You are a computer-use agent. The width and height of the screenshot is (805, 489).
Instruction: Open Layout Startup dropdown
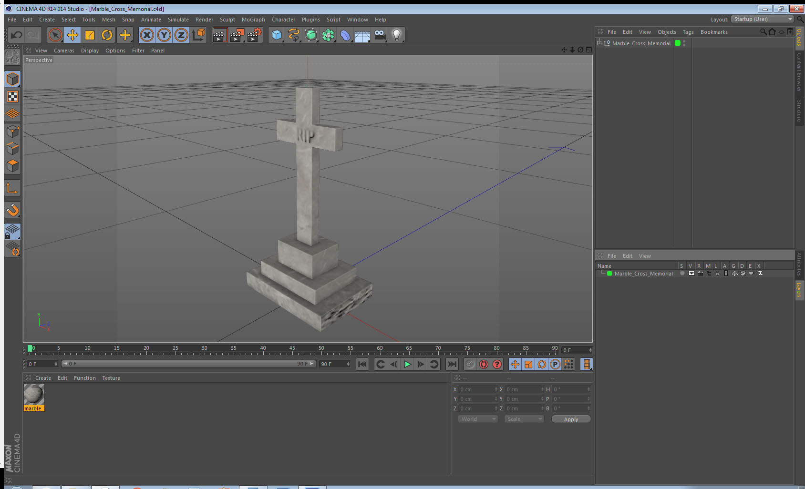[763, 19]
